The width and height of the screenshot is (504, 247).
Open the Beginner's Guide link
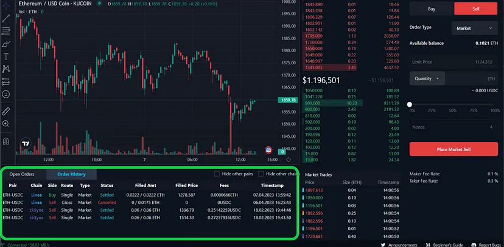(449, 245)
